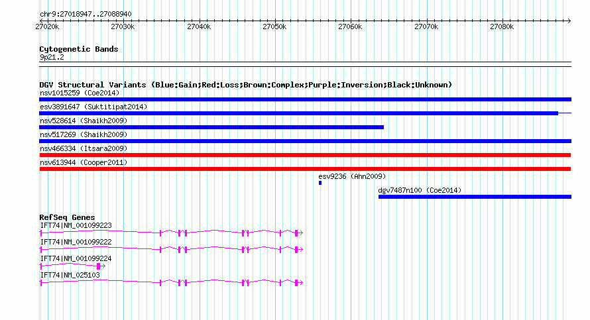Viewport: 590px width, 320px height.
Task: Click the IFT74|NM_001099224 transcript label
Action: pos(76,258)
